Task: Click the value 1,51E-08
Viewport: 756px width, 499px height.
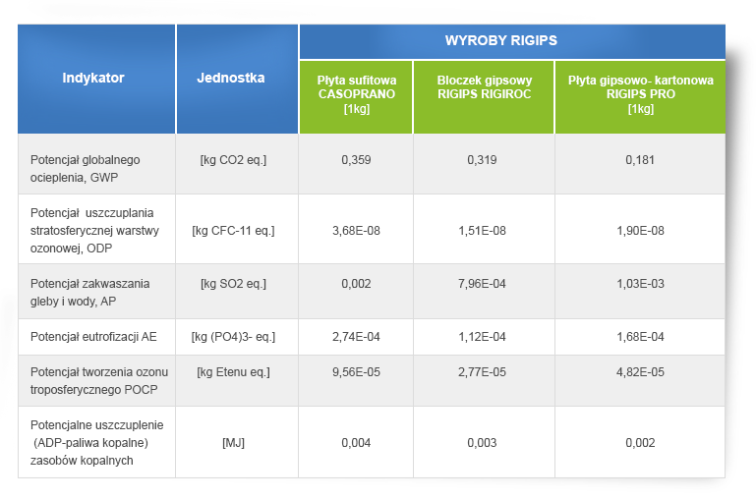Action: point(482,231)
